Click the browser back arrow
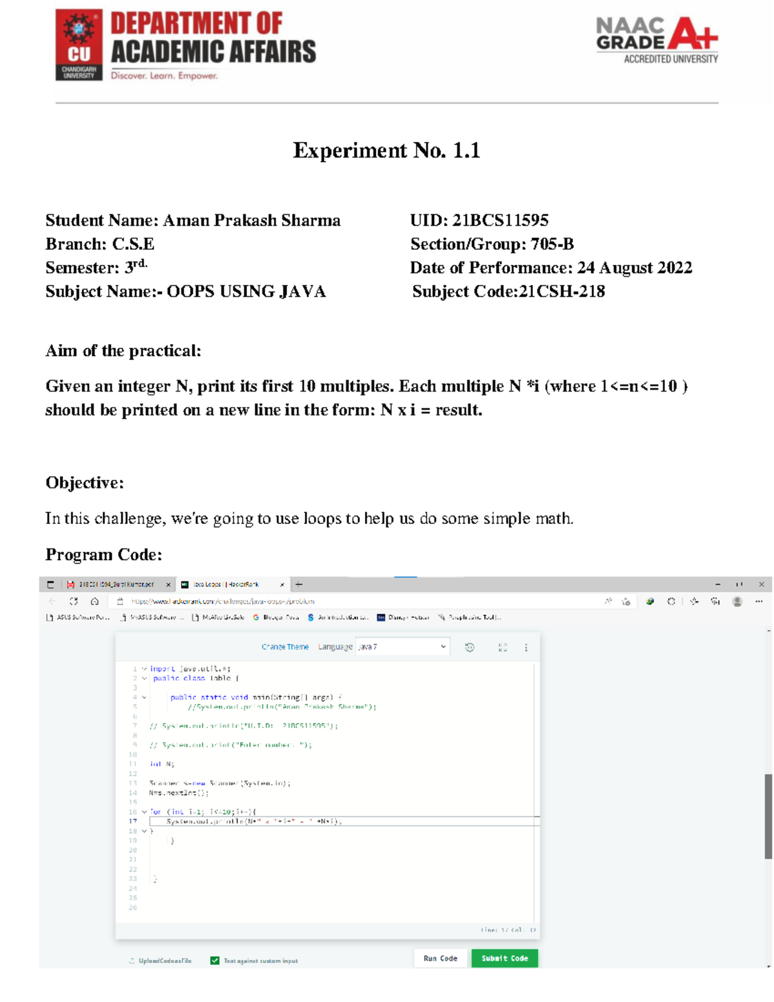The image size is (774, 1002). (x=52, y=602)
